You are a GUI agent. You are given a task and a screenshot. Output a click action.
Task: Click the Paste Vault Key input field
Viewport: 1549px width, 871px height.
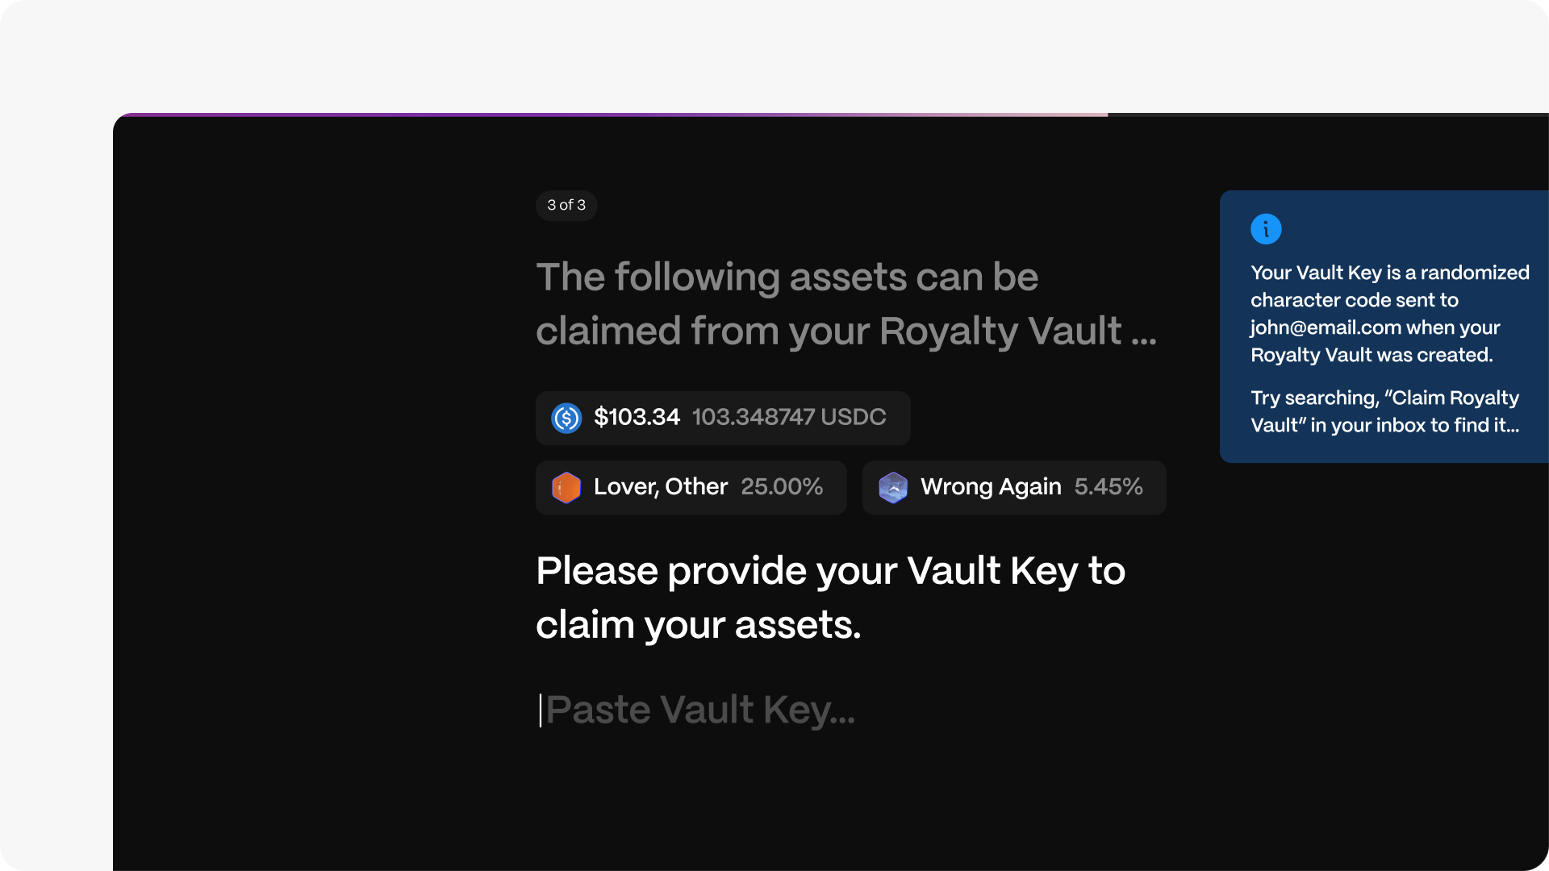pos(700,710)
